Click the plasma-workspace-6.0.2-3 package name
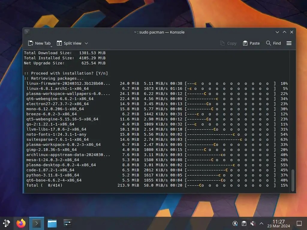 tap(64, 145)
